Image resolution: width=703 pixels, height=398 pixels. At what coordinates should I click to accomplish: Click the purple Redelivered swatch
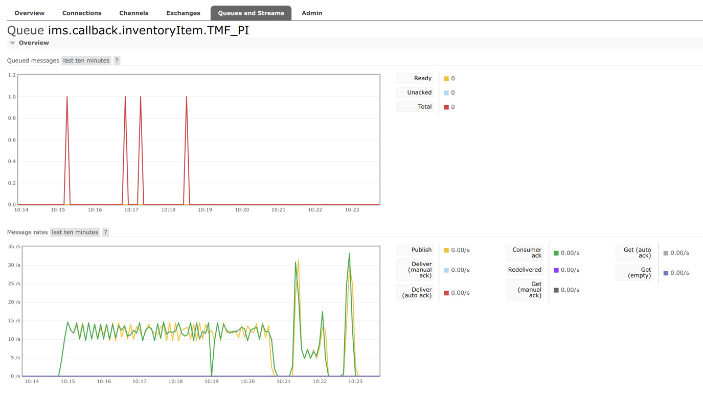tap(556, 270)
